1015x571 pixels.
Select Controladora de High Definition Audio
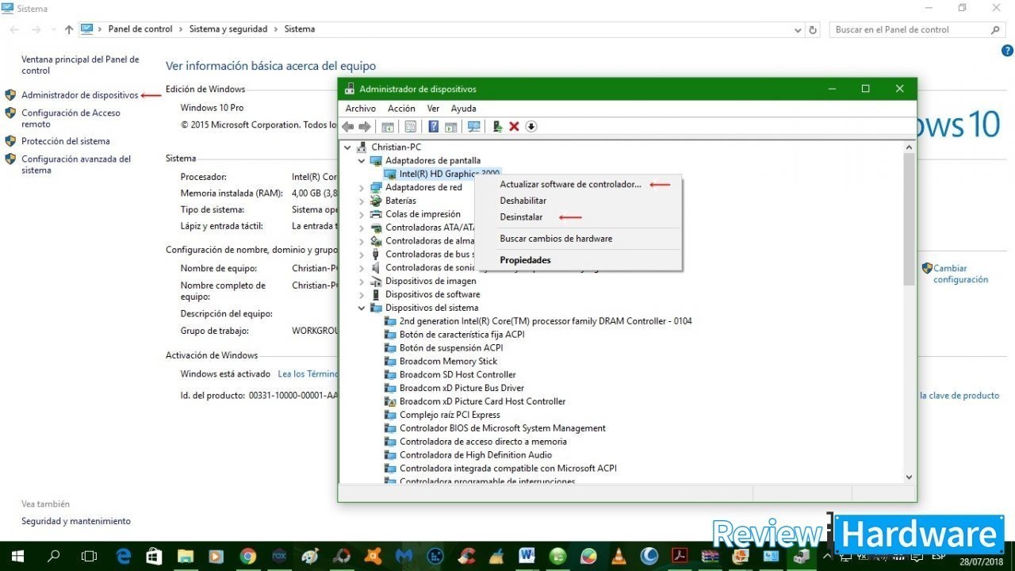[x=476, y=454]
